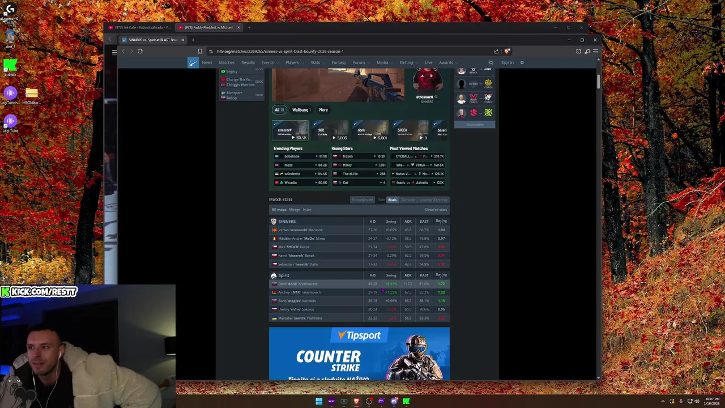This screenshot has height=408, width=725.
Task: Open the frozen Rising Stars entry
Action: tap(358, 156)
